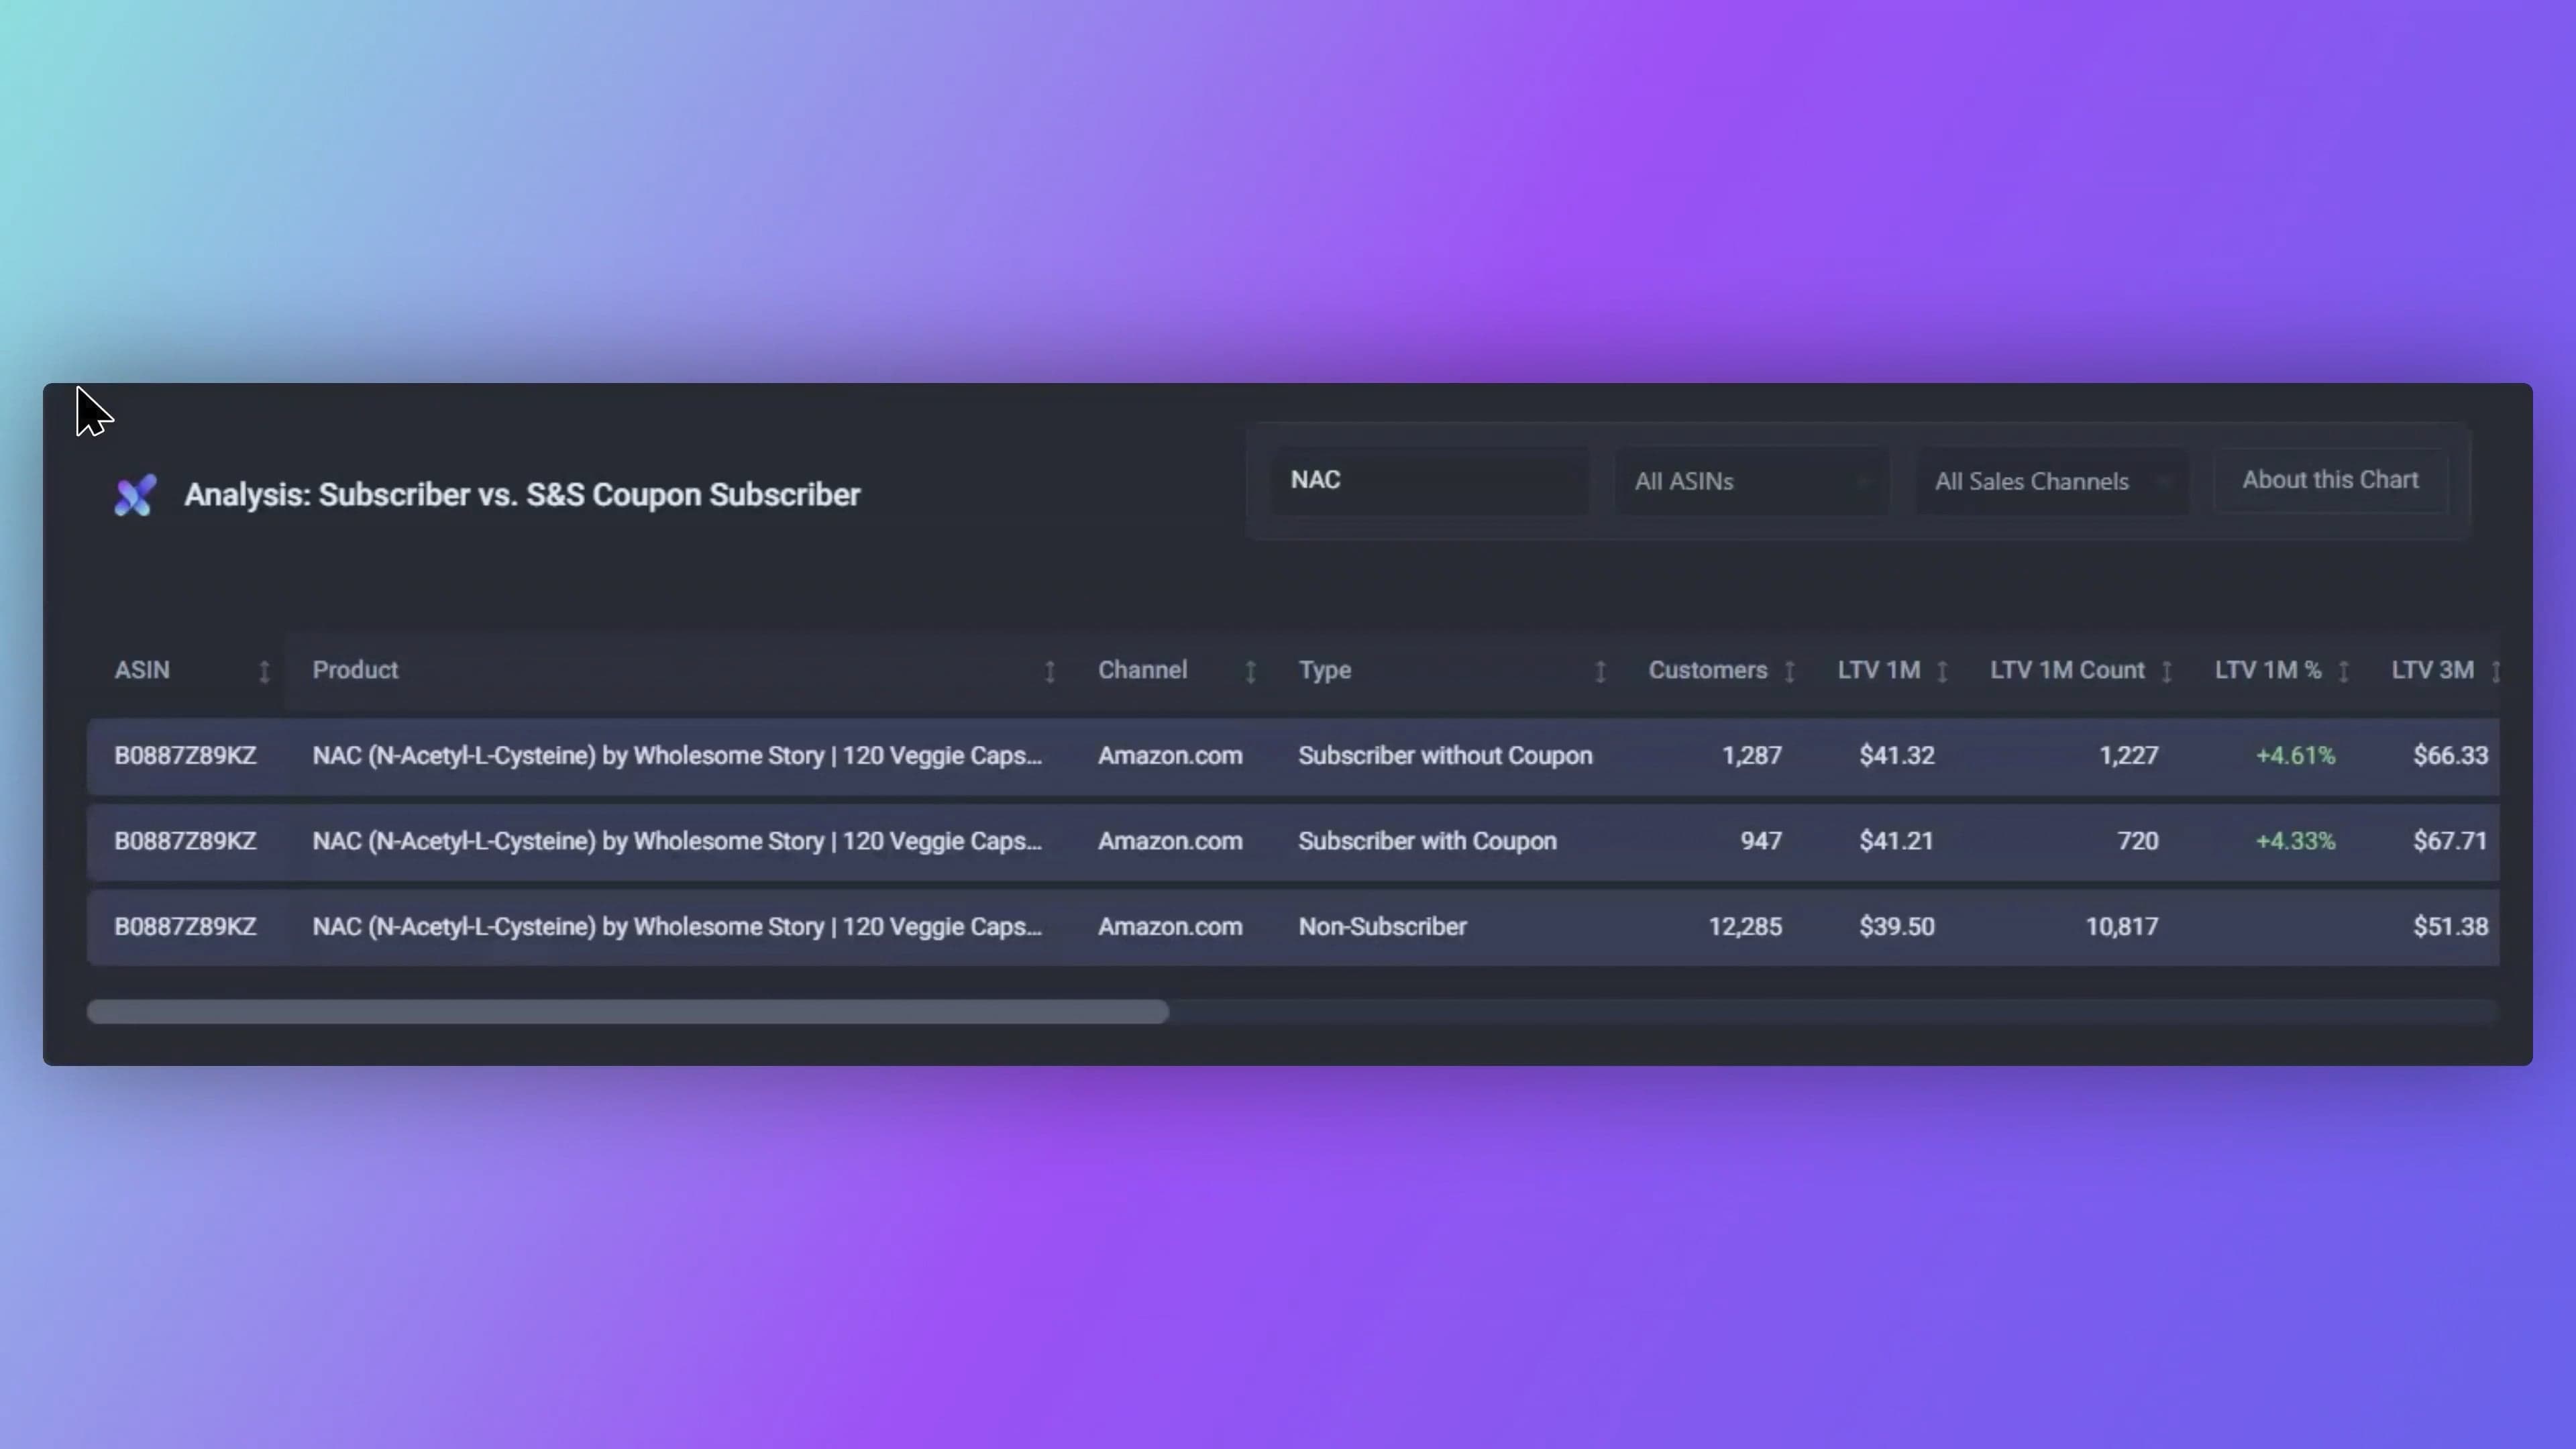Sort by the Customers column sort icon
This screenshot has width=2576, height=1449.
1790,672
